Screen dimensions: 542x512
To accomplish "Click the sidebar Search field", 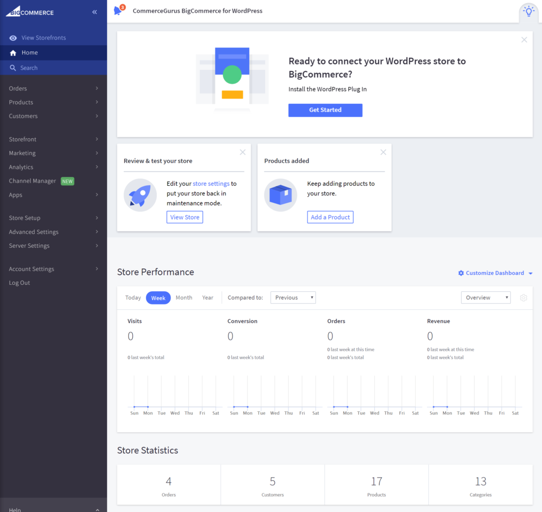I will point(53,68).
